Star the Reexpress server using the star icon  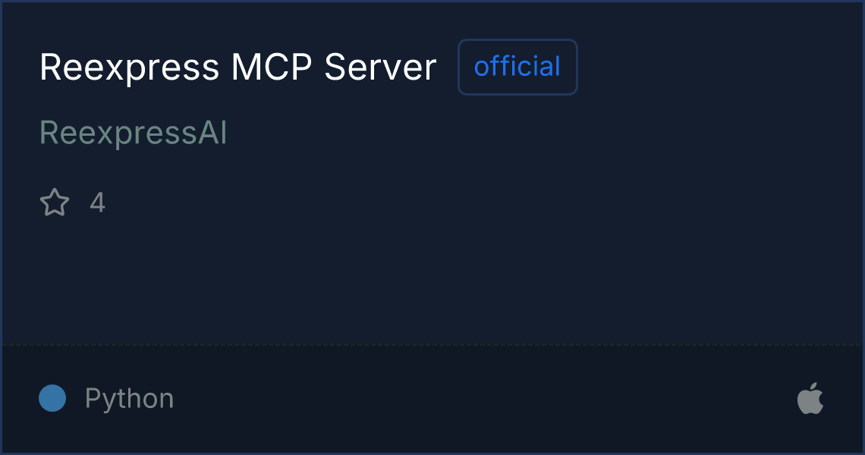pos(55,202)
